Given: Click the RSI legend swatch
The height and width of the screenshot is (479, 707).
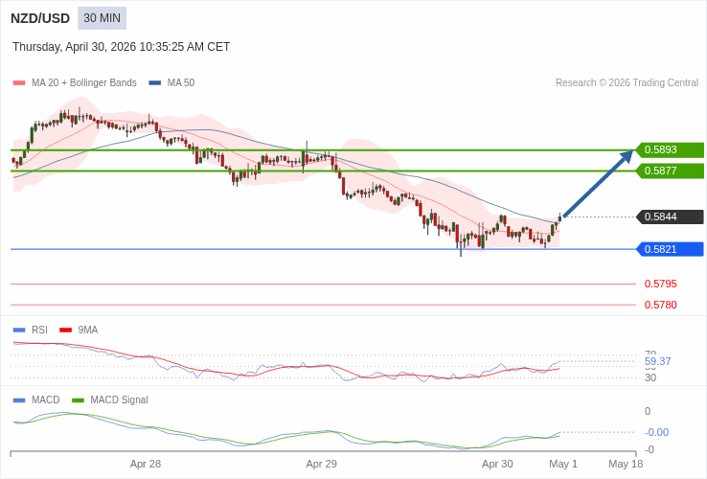Looking at the screenshot, I should point(18,331).
